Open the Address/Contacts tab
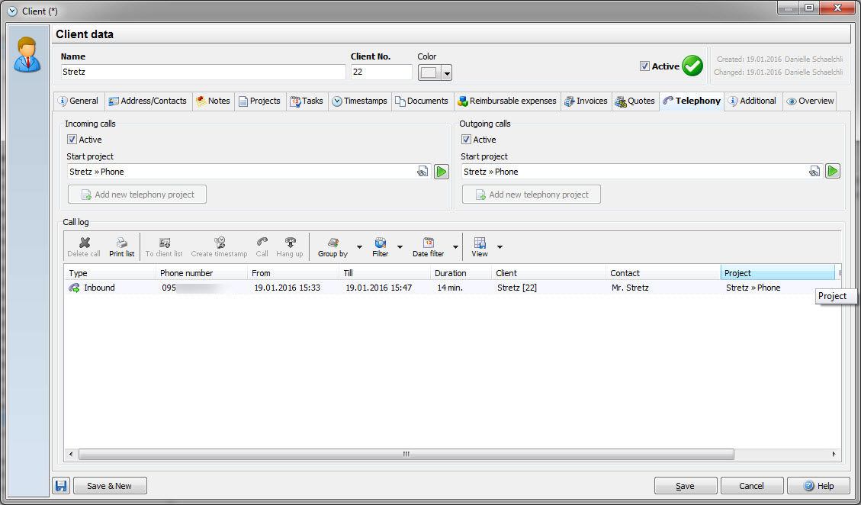The width and height of the screenshot is (861, 505). point(147,101)
